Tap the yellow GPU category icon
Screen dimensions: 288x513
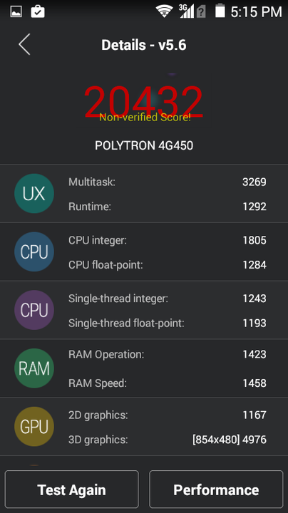click(34, 426)
